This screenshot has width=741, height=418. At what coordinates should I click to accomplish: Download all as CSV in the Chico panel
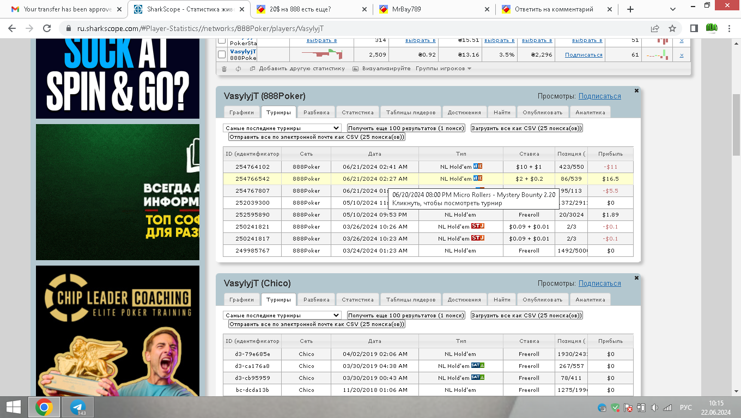click(x=527, y=315)
